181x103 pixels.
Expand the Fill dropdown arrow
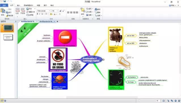pyautogui.click(x=93, y=9)
